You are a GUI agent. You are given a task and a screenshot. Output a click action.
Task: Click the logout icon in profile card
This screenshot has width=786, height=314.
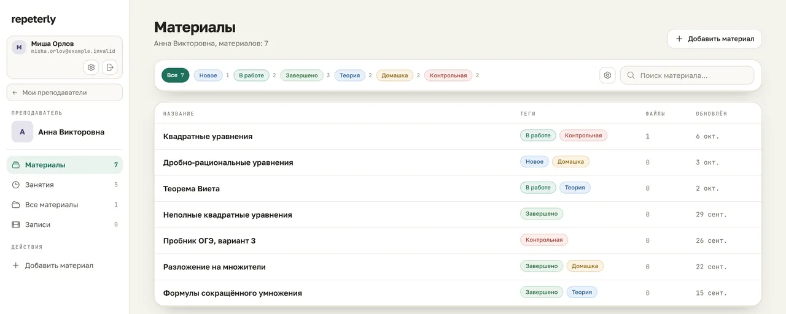(x=110, y=67)
